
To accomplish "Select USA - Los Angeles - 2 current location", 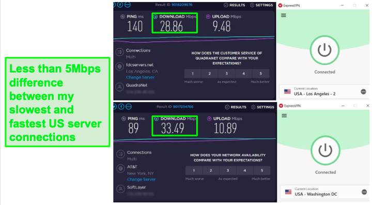I will point(324,92).
